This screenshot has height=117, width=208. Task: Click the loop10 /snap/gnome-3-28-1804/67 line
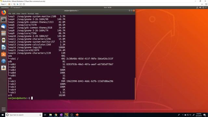[x=37, y=36]
